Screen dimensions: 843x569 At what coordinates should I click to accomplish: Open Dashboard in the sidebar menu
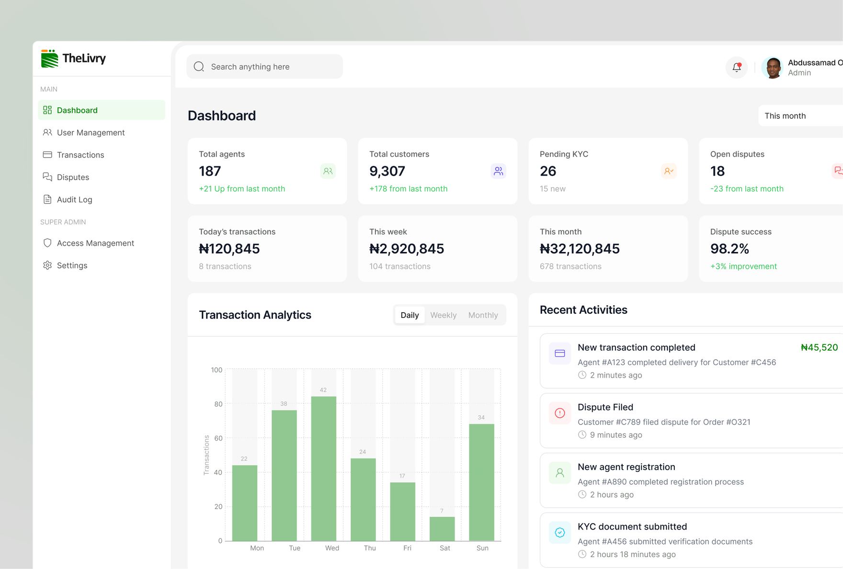point(102,110)
